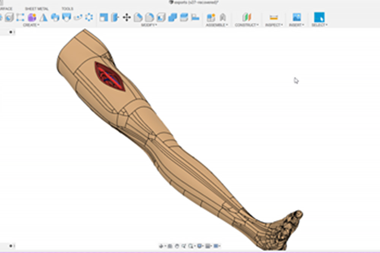This screenshot has width=380, height=253.
Task: Click the Select tool icon
Action: point(319,17)
